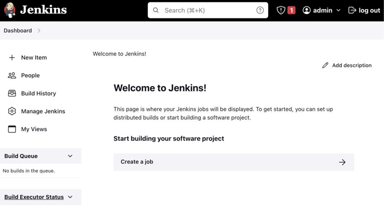Collapse Build Queue with its chevron
384x214 pixels.
coord(70,156)
